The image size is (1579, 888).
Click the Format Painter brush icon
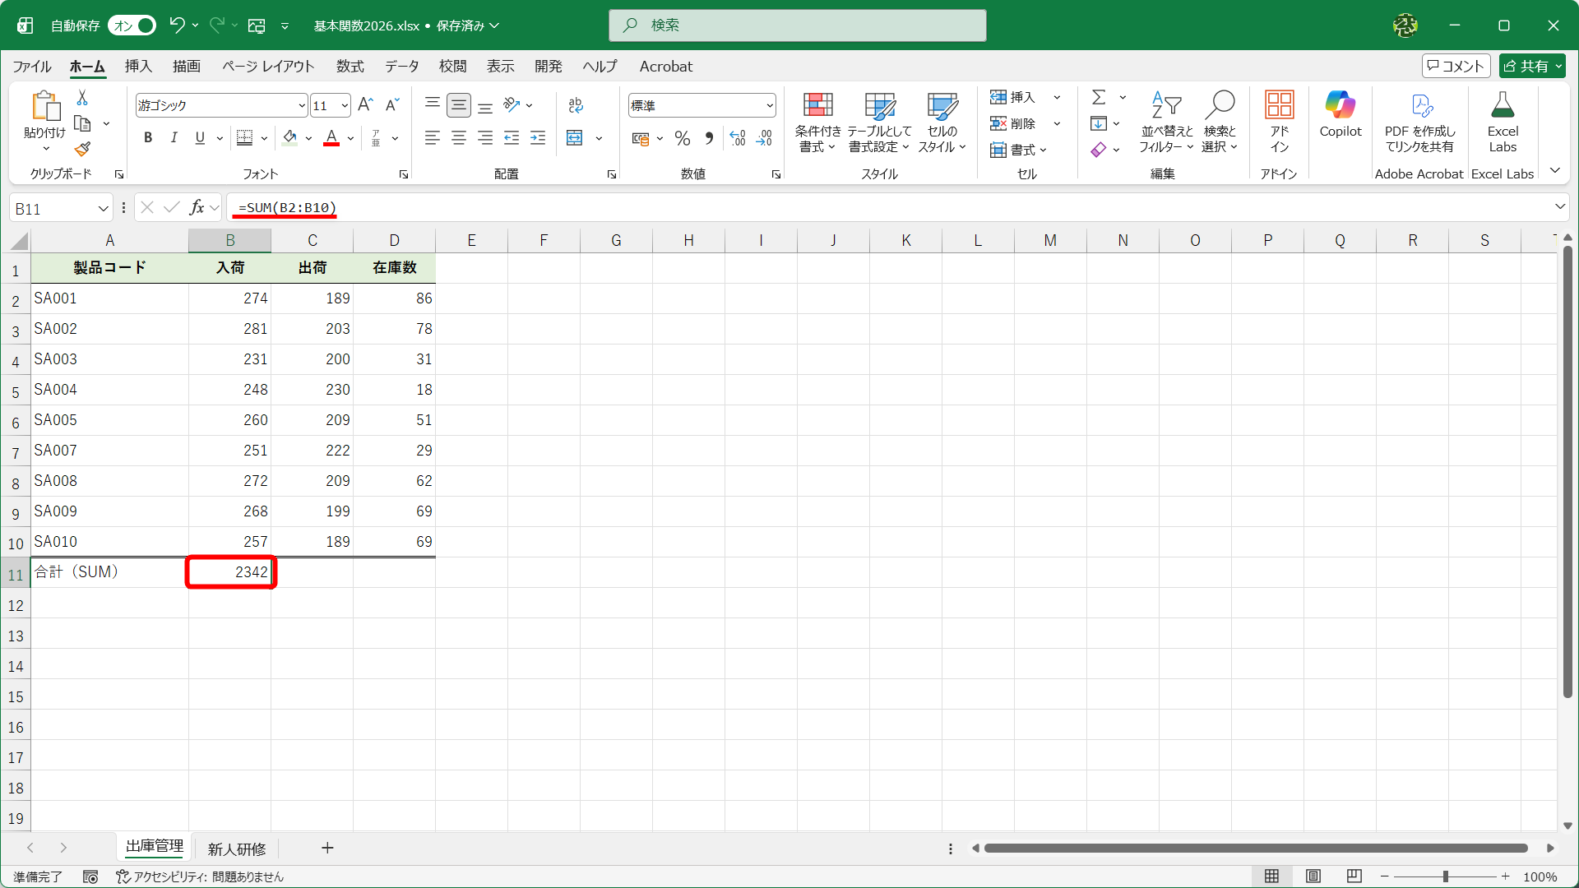(x=82, y=150)
